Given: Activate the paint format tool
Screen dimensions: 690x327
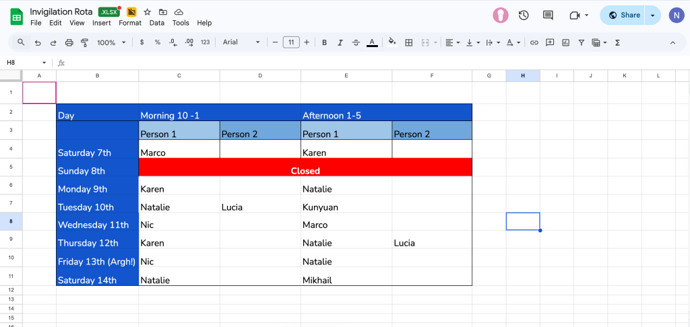Looking at the screenshot, I should (85, 42).
